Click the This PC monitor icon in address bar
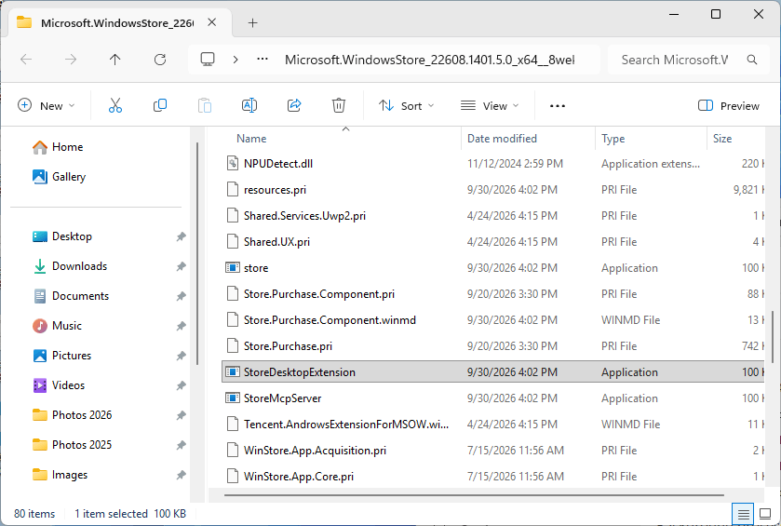 (x=208, y=60)
